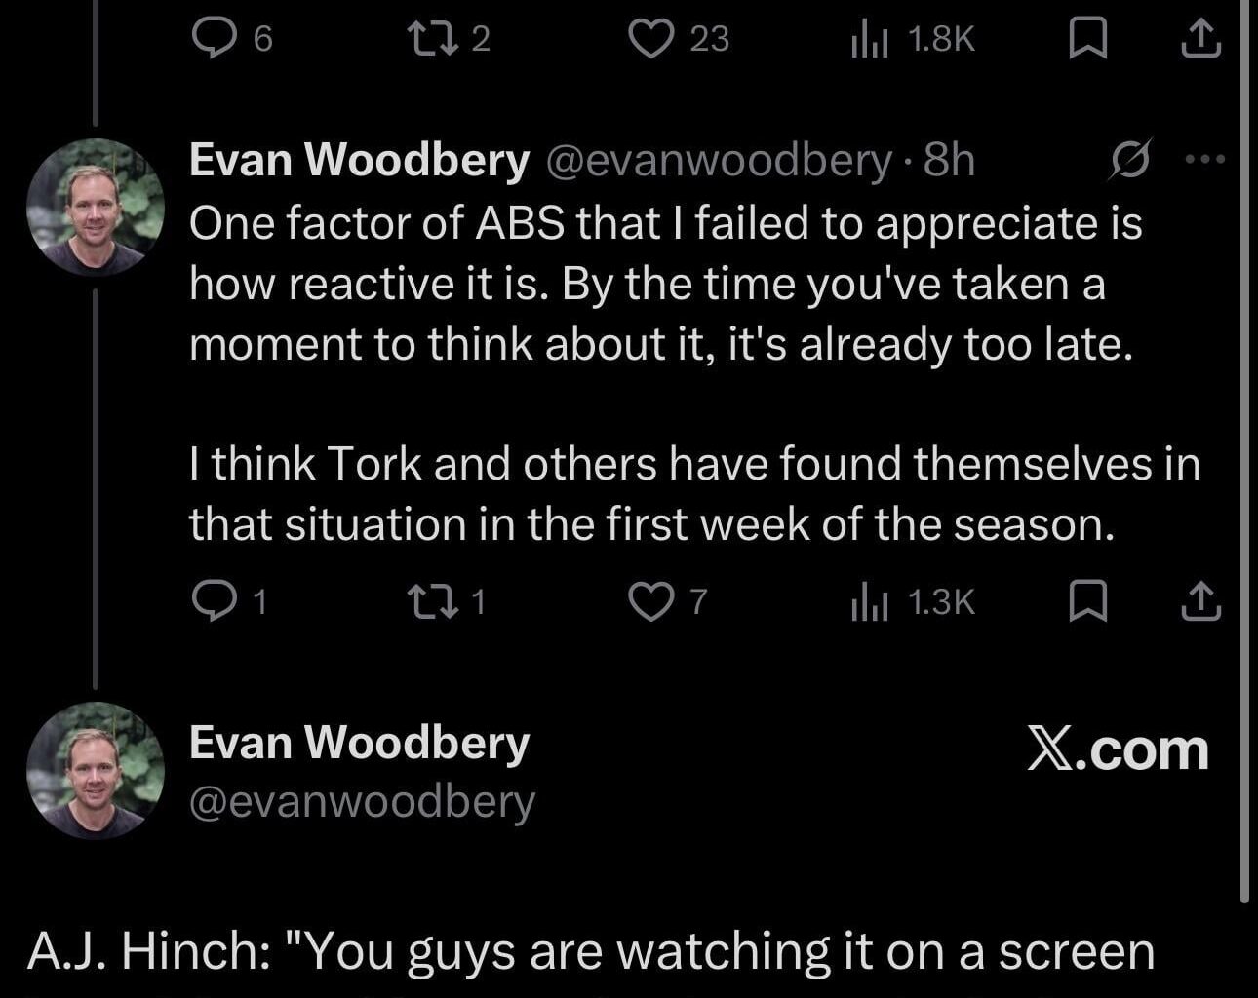
Task: Open Evan Woodbery's profile via his name
Action: coord(358,159)
